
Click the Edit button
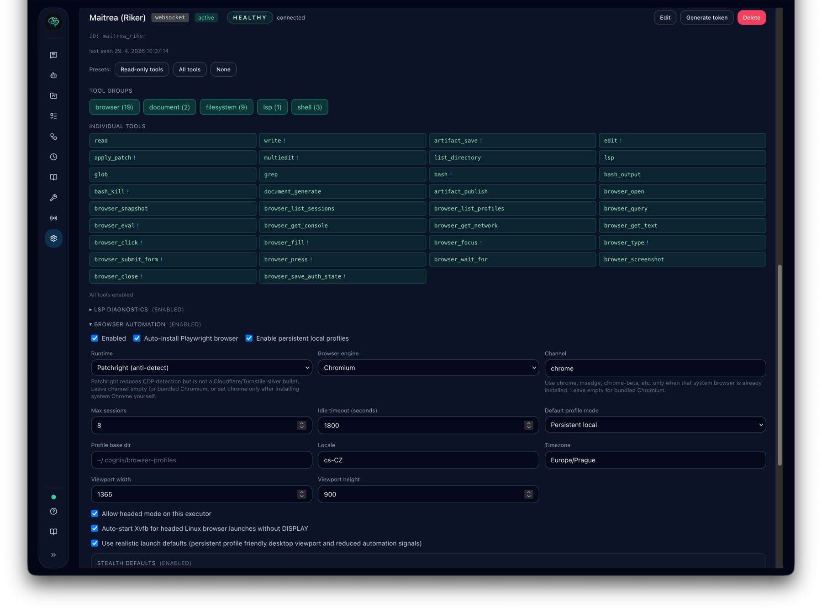click(x=665, y=17)
